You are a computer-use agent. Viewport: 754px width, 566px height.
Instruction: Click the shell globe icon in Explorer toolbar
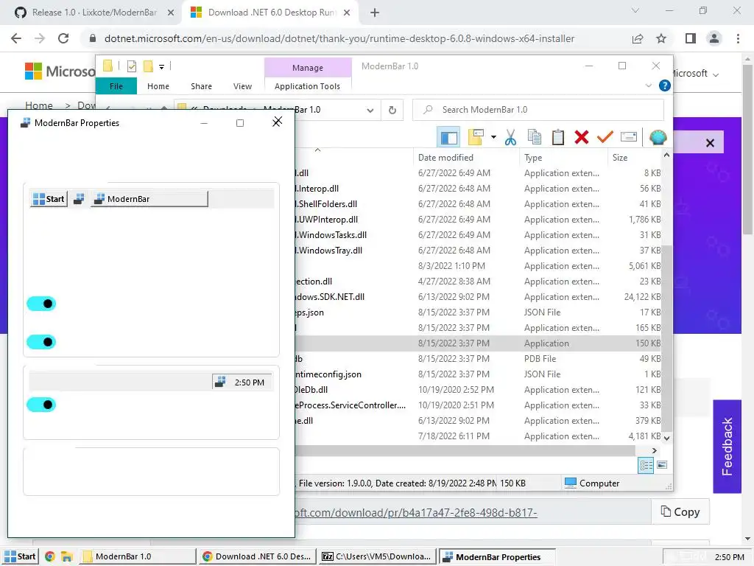click(x=658, y=137)
